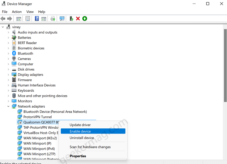This screenshot has height=164, width=227.
Task: Expand the Disk drives category
Action: 8,69
